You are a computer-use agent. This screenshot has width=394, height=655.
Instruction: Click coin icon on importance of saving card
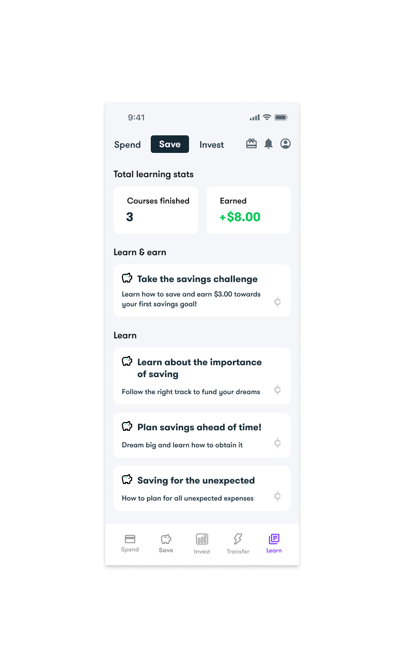[277, 389]
